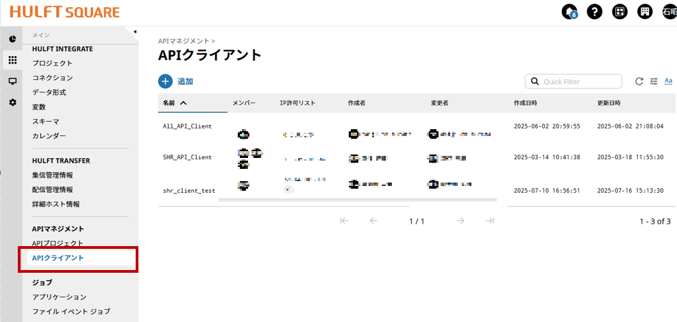Open コネクション in the side menu

click(x=52, y=78)
